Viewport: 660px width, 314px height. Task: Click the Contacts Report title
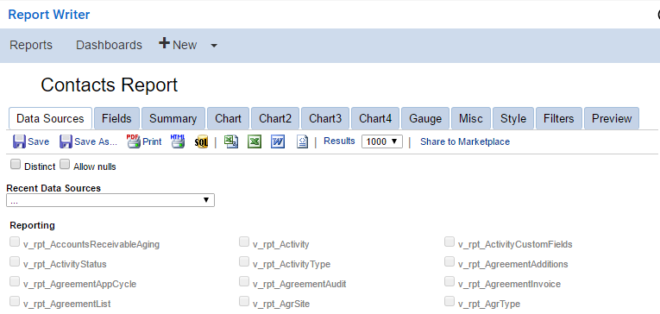click(x=110, y=85)
